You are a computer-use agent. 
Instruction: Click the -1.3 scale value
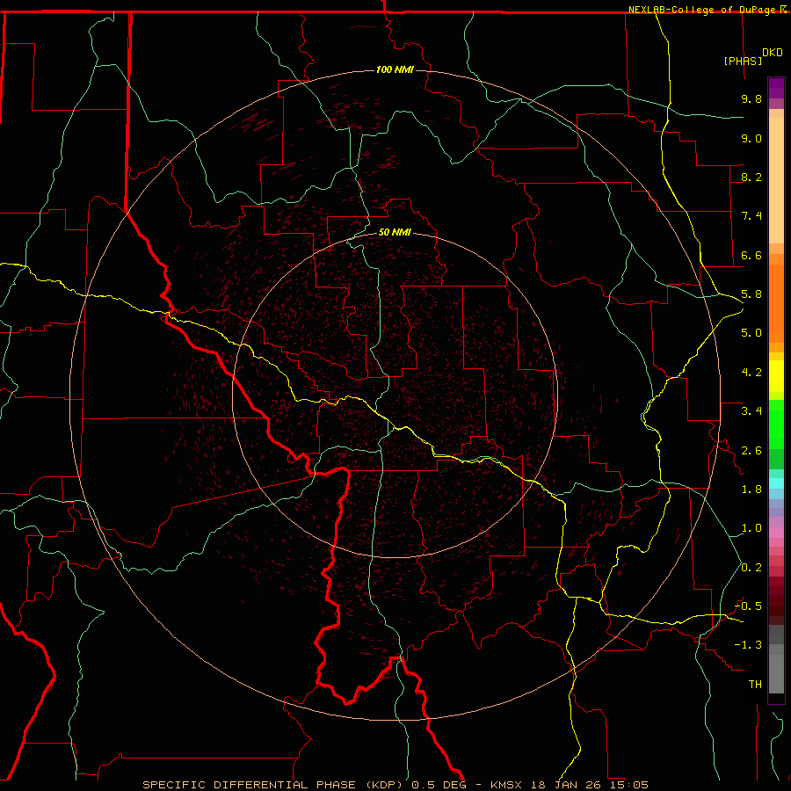[x=749, y=645]
